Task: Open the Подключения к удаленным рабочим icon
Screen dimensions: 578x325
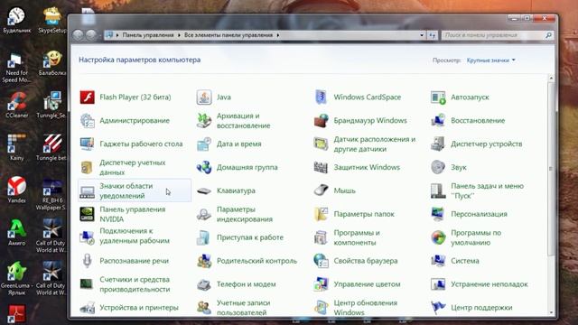Action: [x=88, y=237]
